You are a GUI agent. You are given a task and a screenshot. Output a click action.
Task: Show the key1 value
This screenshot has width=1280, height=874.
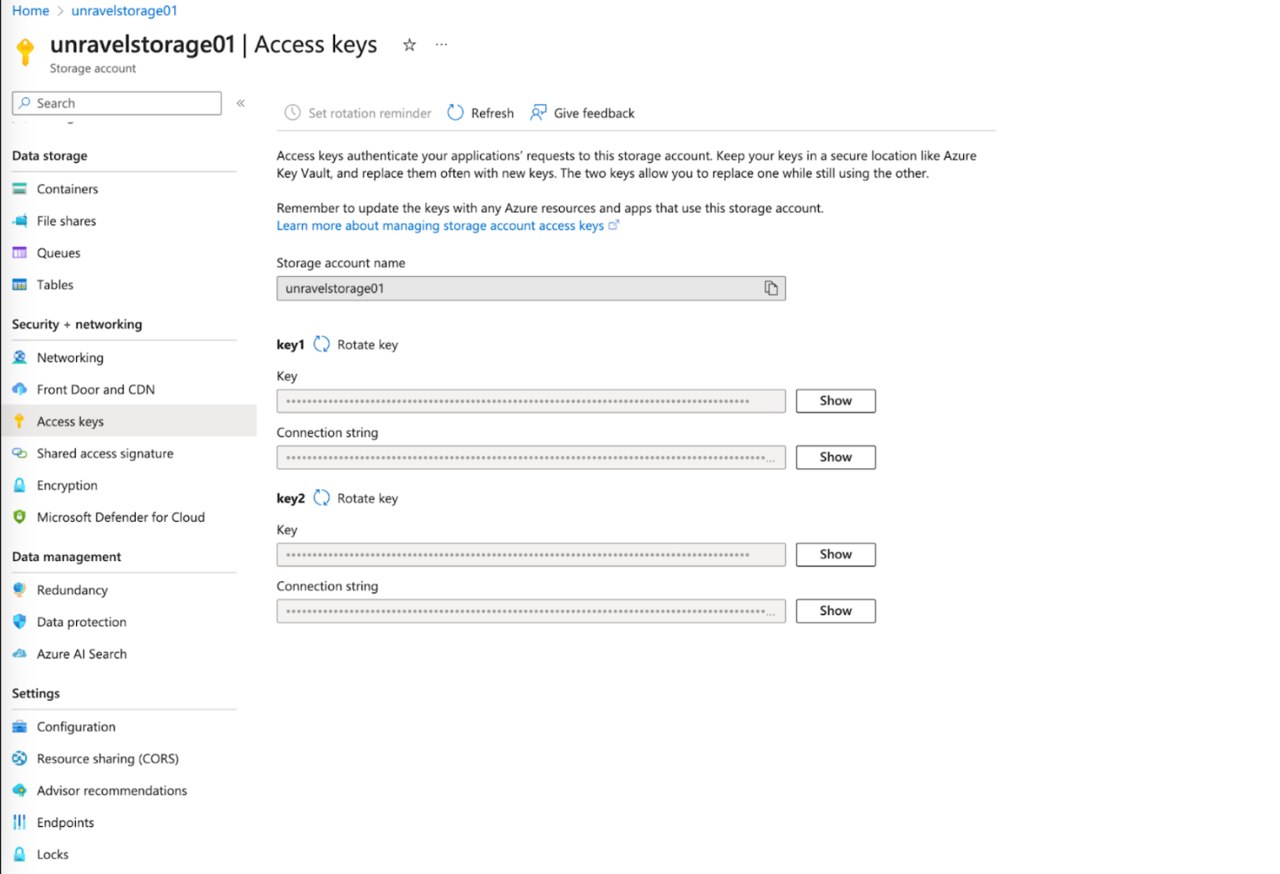pyautogui.click(x=835, y=400)
